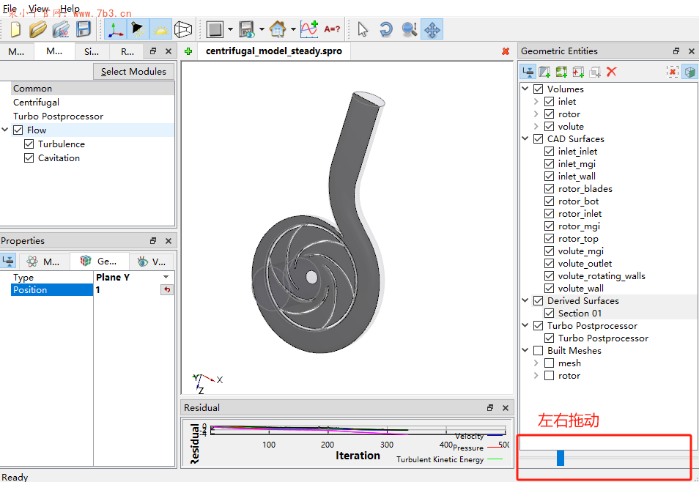
Task: Toggle the rotor_blades surface checkbox
Action: click(550, 189)
